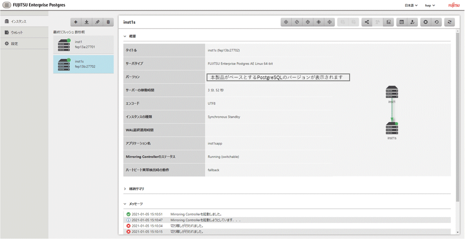
Task: Select inst1s fep13b:27702 in the instance list
Action: [83, 64]
